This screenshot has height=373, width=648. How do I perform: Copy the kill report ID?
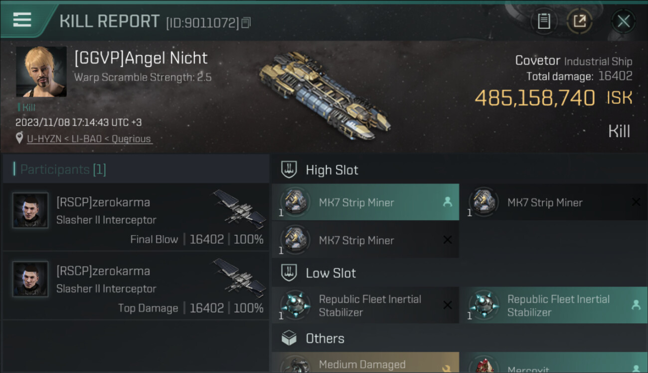[246, 23]
